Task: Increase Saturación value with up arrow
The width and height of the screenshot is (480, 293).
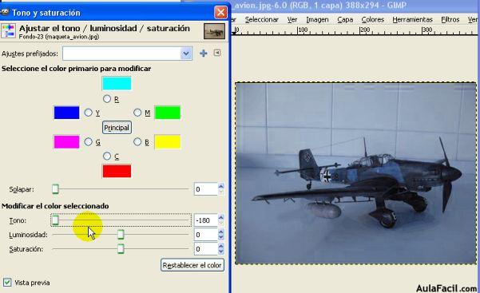Action: [221, 246]
